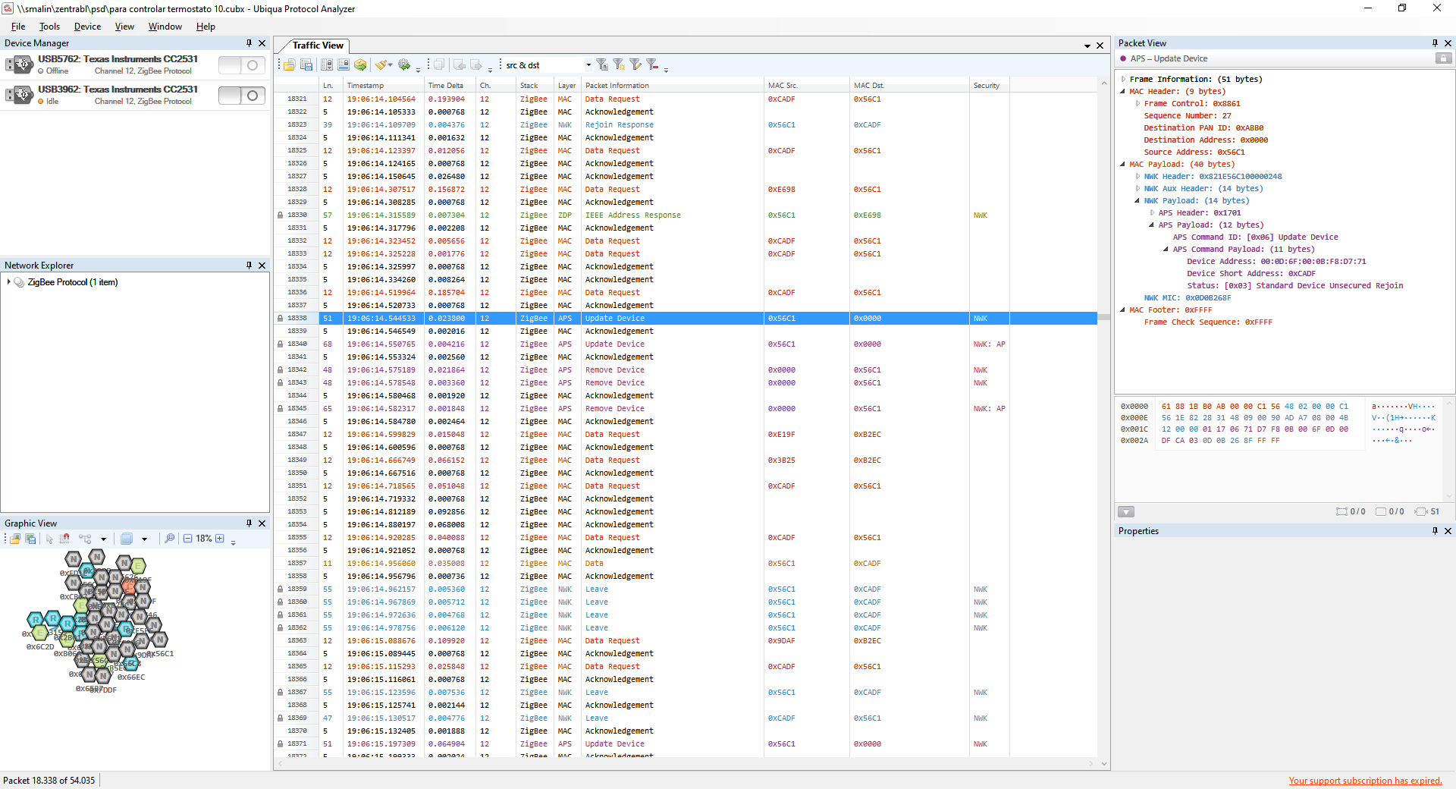Click the gray dropdown button under hex view
This screenshot has width=1456, height=789.
point(1126,511)
